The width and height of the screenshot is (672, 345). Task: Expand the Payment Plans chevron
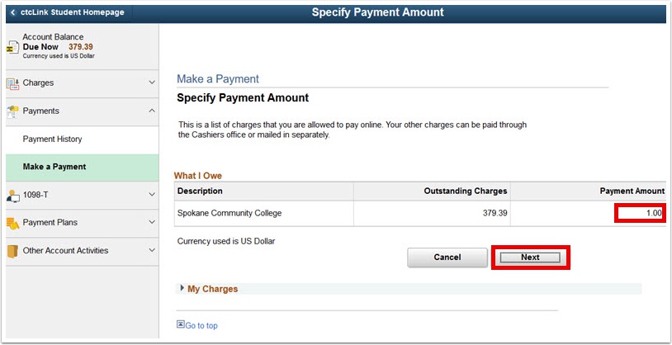pos(152,223)
